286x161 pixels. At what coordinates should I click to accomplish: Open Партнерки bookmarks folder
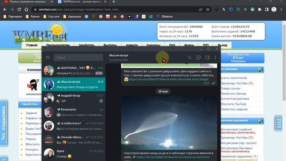point(13,17)
